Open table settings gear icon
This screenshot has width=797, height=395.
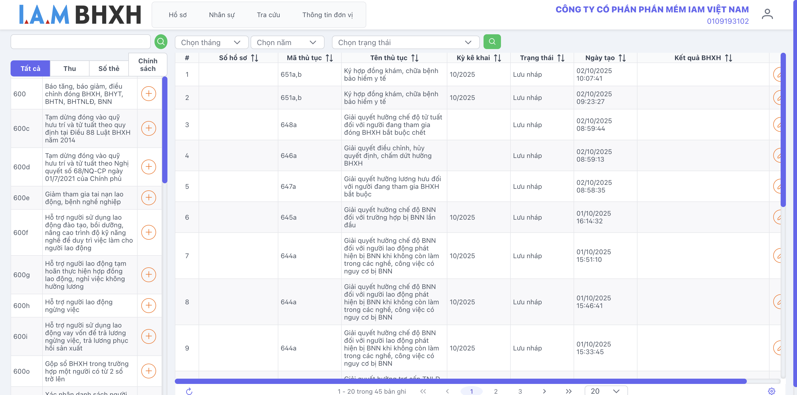[x=771, y=391]
